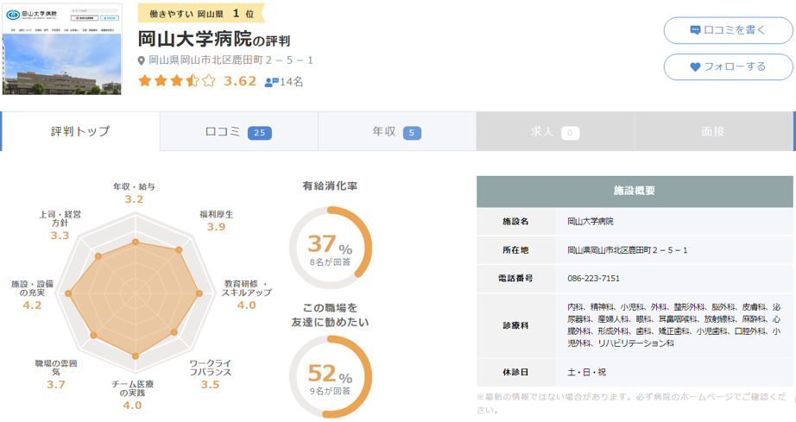The height and width of the screenshot is (422, 796).
Task: Open the 面接 tab
Action: [713, 132]
